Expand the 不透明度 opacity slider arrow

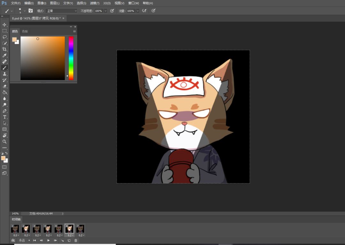[105, 11]
